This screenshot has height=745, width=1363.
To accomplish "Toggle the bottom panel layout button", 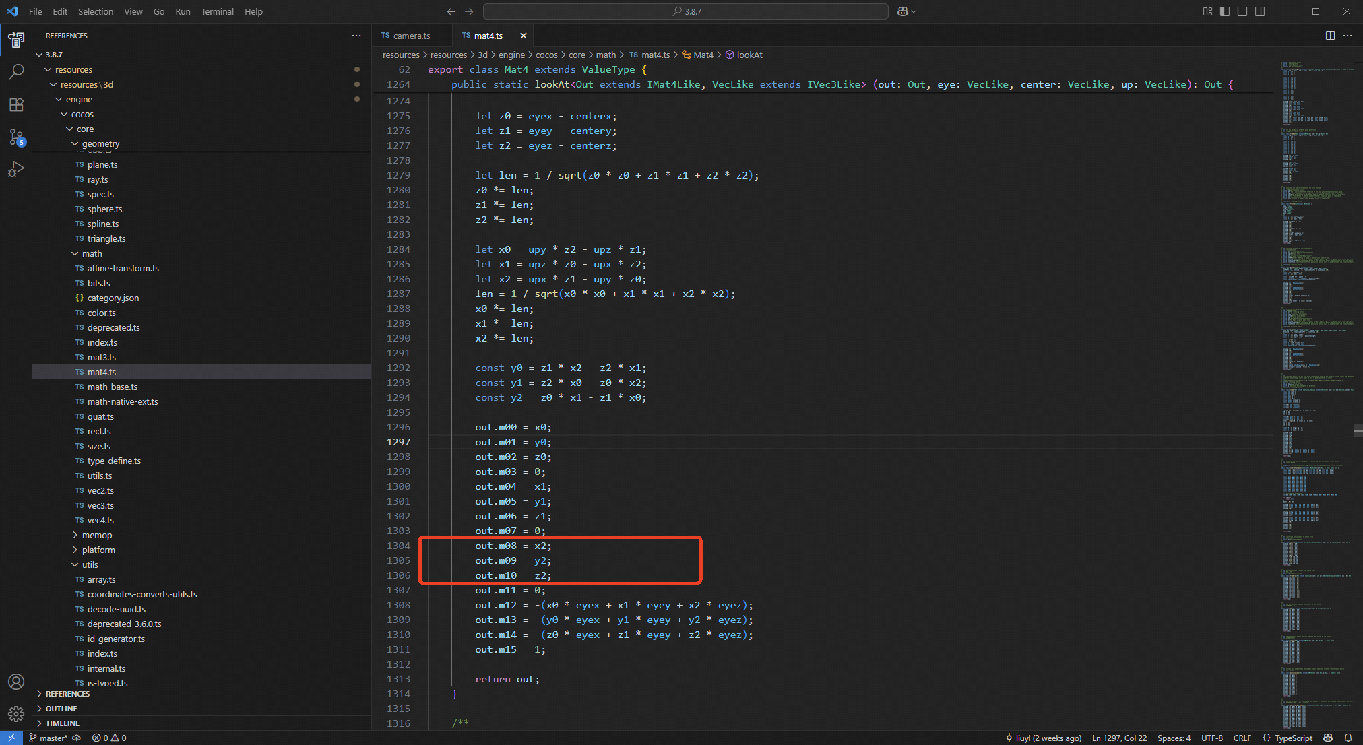I will point(1242,11).
